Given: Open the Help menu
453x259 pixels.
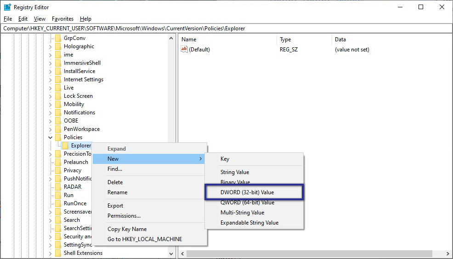Looking at the screenshot, I should (x=85, y=19).
